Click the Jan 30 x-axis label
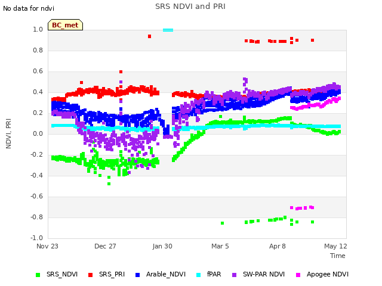382x286 pixels. click(x=162, y=246)
